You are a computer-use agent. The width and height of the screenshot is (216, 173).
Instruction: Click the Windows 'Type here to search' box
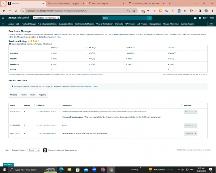32,170
